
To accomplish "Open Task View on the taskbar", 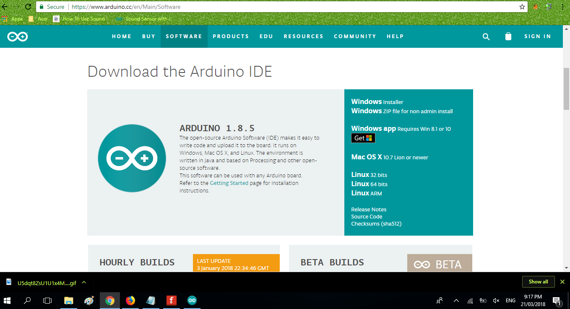I will pyautogui.click(x=47, y=300).
